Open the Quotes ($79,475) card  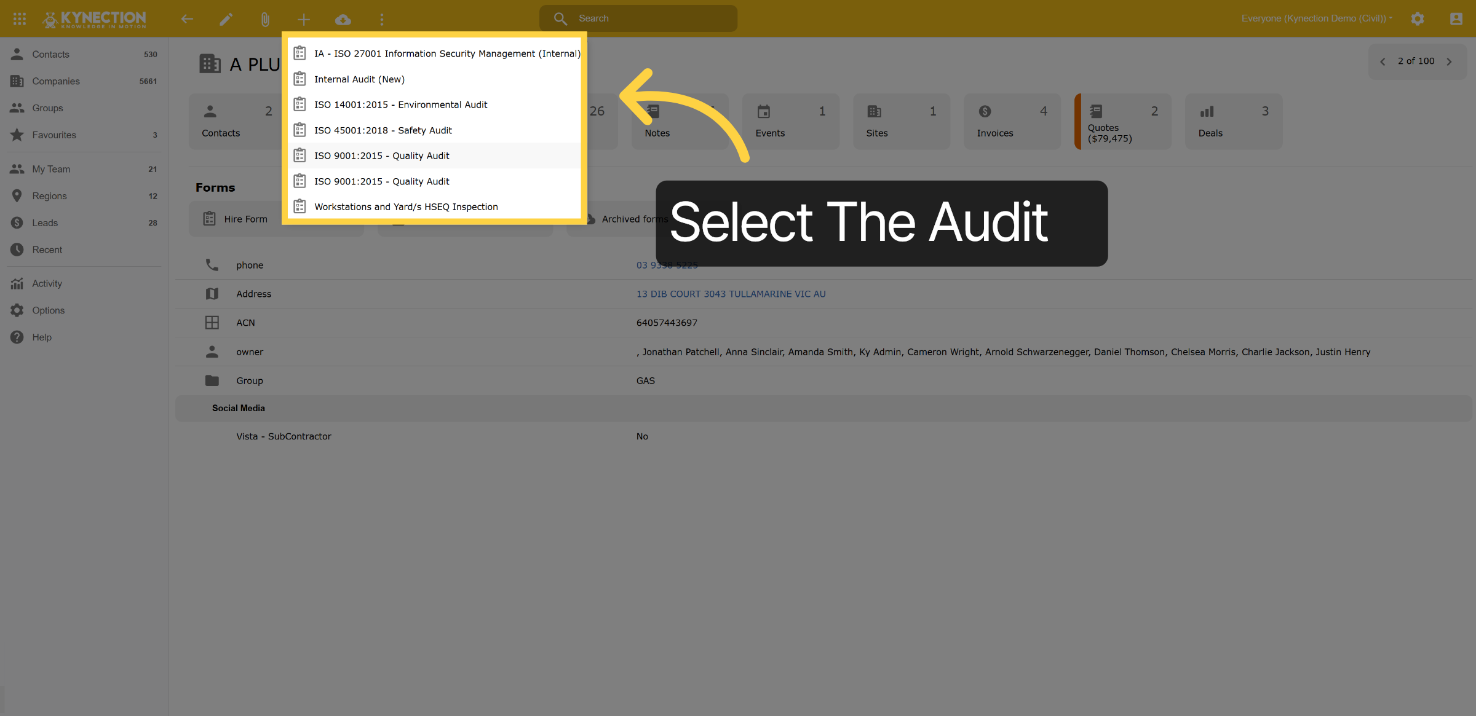click(1122, 121)
